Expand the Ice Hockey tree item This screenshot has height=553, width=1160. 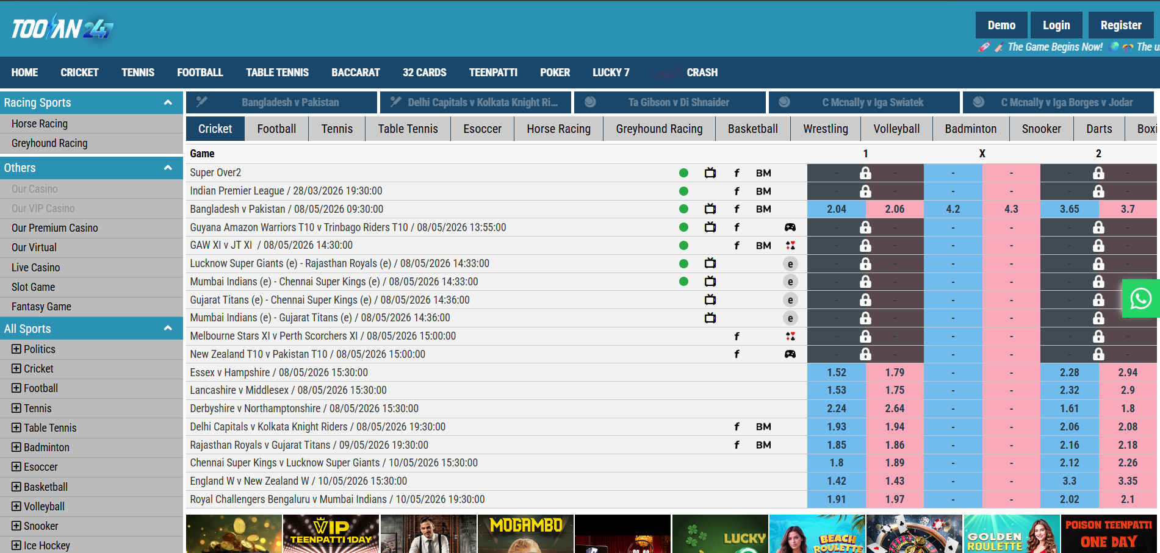coord(16,545)
